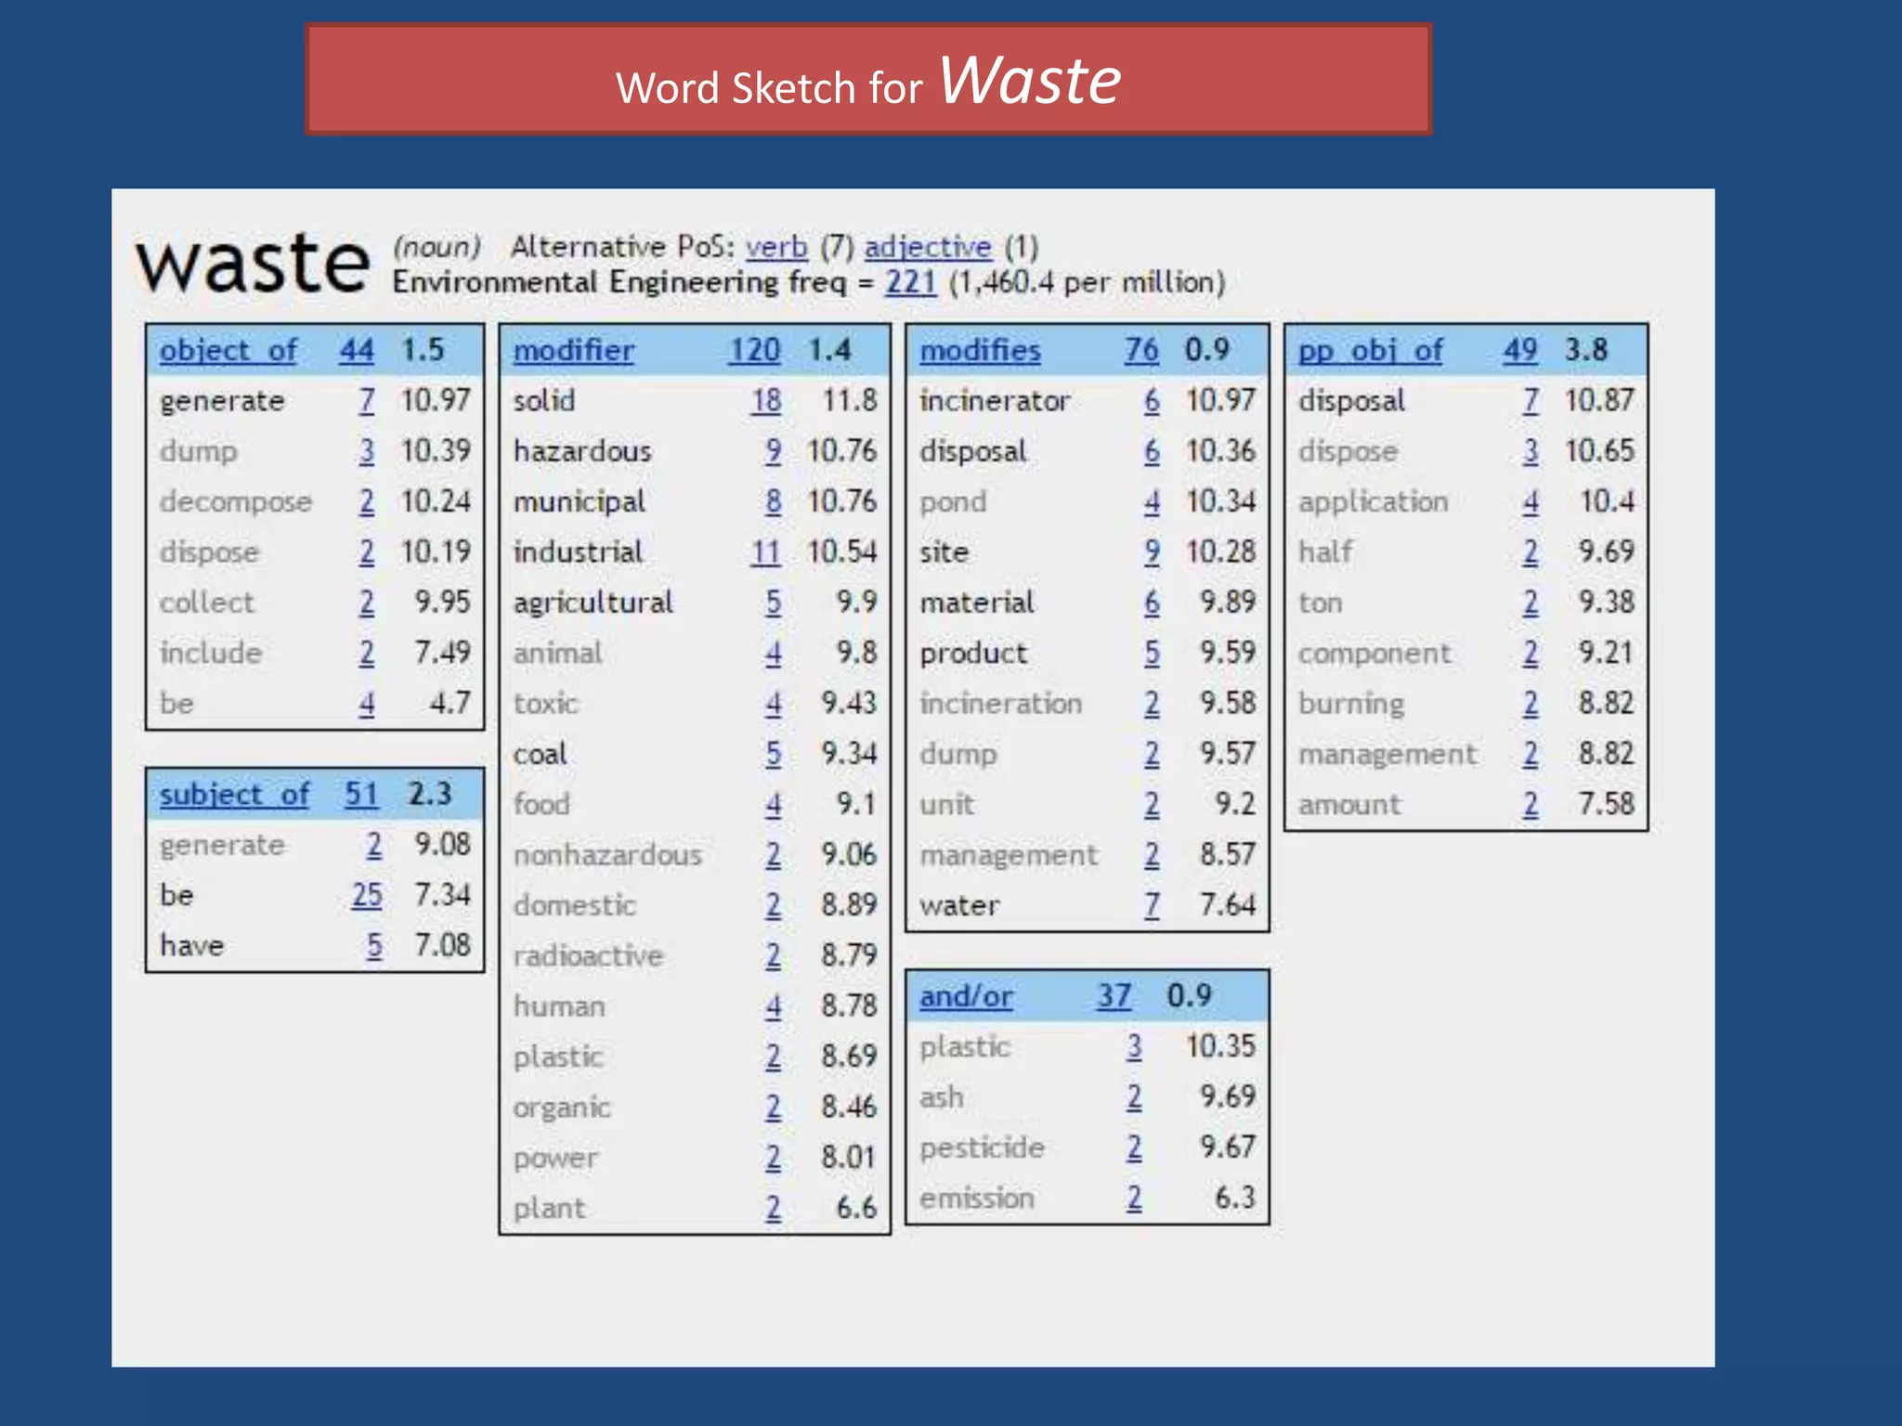Click count 11 for industrial modifier

pyautogui.click(x=766, y=552)
